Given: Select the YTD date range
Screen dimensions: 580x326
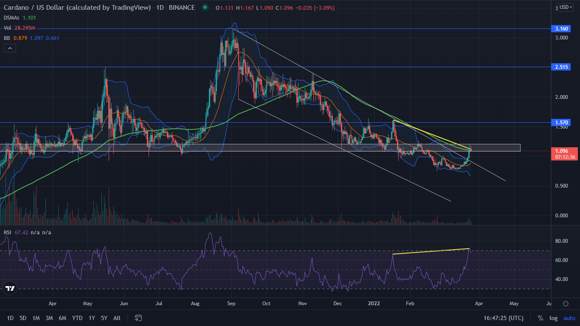Looking at the screenshot, I should pyautogui.click(x=77, y=318).
